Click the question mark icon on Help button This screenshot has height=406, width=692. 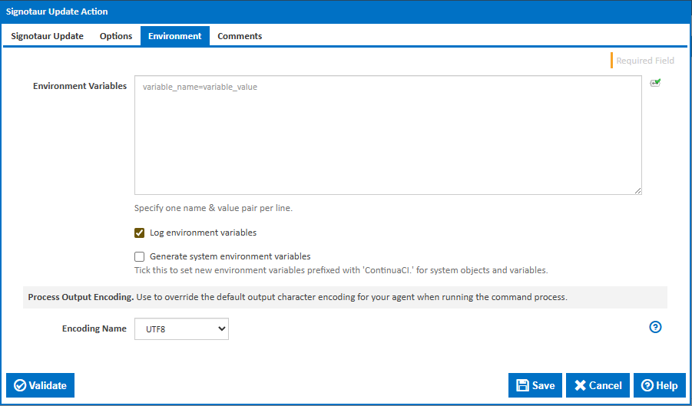click(647, 385)
